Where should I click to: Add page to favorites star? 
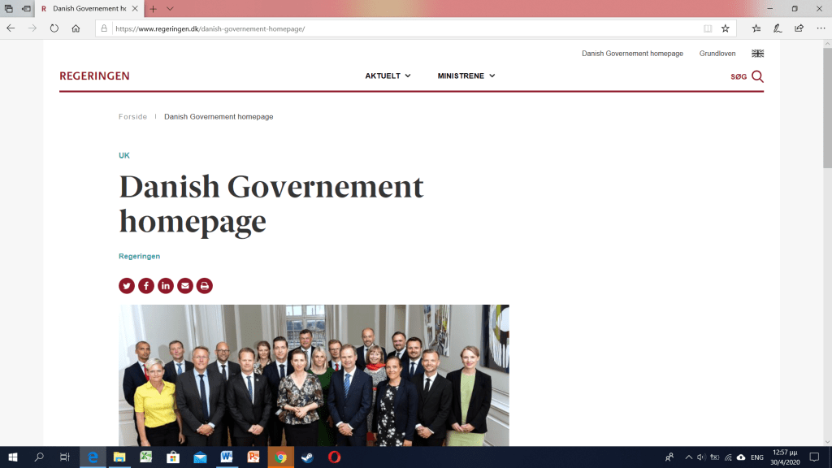pos(725,28)
